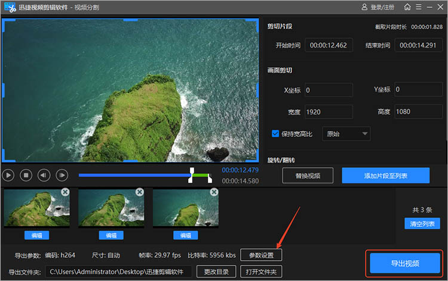Image resolution: width=448 pixels, height=281 pixels.
Task: Click the 宽度 input showing 1920
Action: (329, 112)
